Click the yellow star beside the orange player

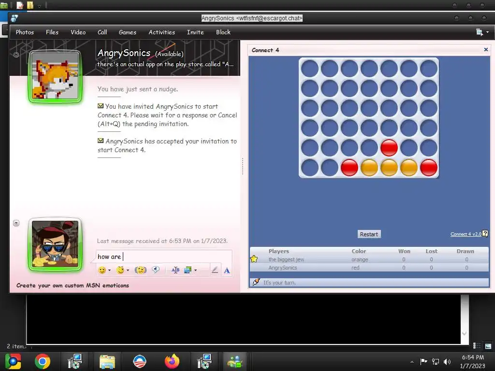(x=254, y=259)
